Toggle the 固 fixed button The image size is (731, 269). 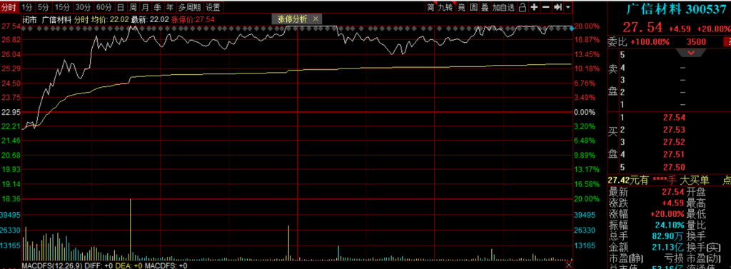coord(473,7)
